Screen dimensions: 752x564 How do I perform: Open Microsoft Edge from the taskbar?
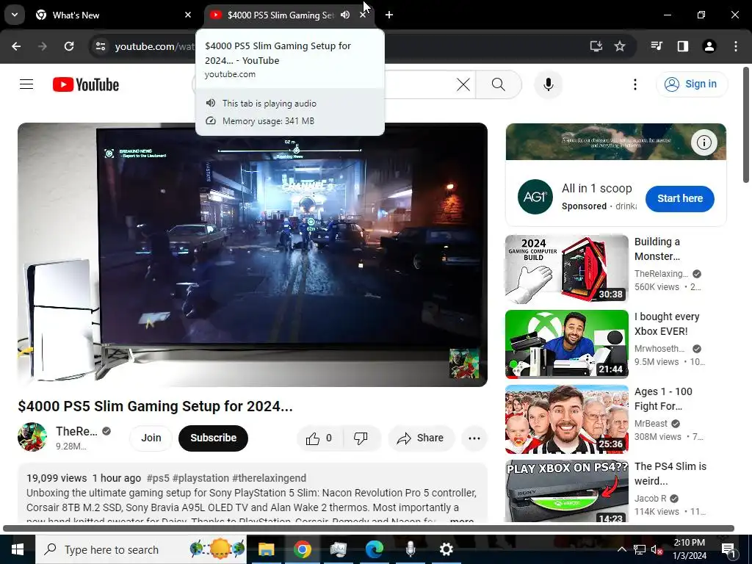(x=374, y=549)
